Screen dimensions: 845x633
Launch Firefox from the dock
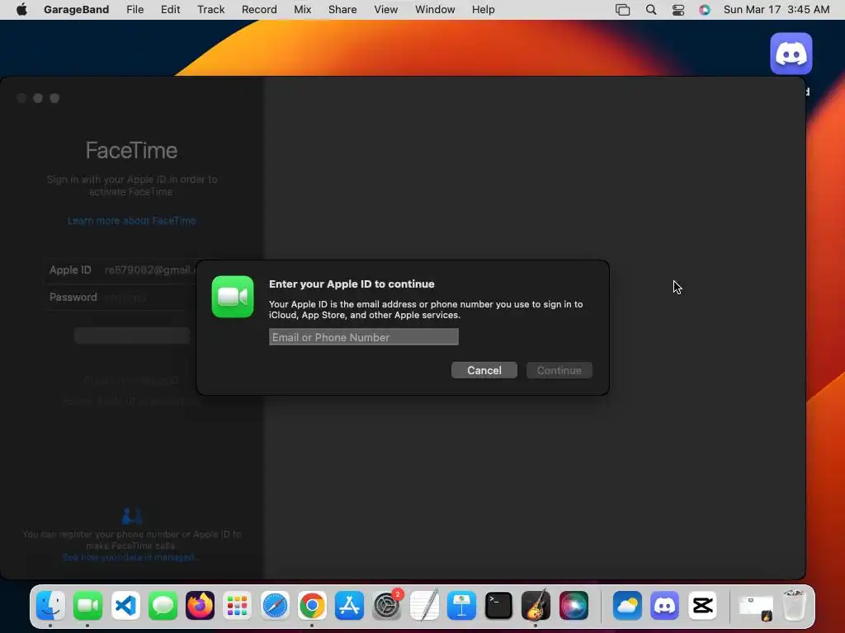pos(200,606)
